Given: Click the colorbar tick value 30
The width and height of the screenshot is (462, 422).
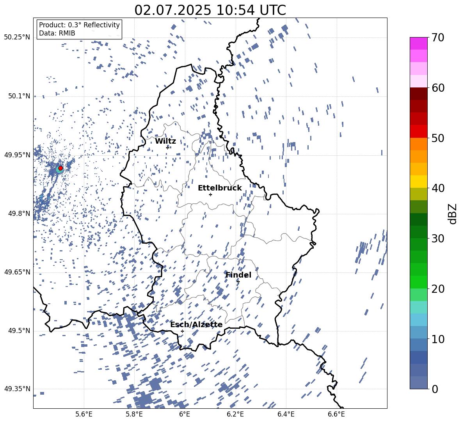Looking at the screenshot, I should (x=438, y=239).
